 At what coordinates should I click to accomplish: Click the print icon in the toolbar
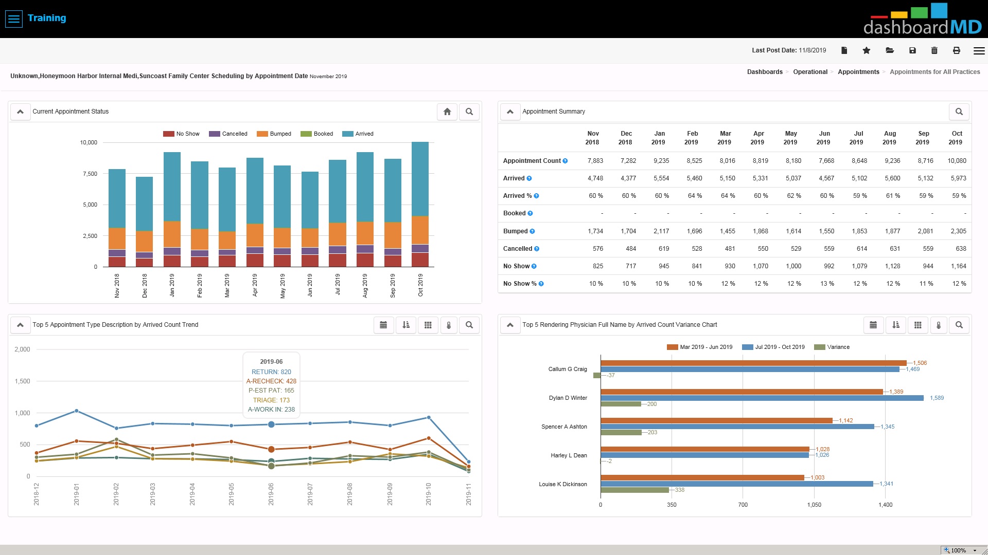(957, 50)
